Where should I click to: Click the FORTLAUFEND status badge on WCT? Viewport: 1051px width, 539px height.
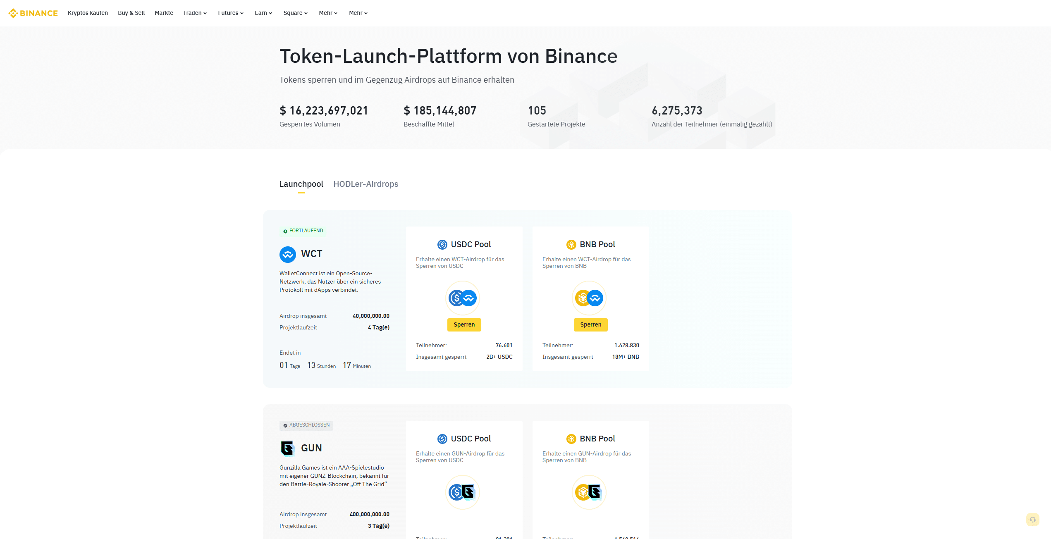click(303, 231)
